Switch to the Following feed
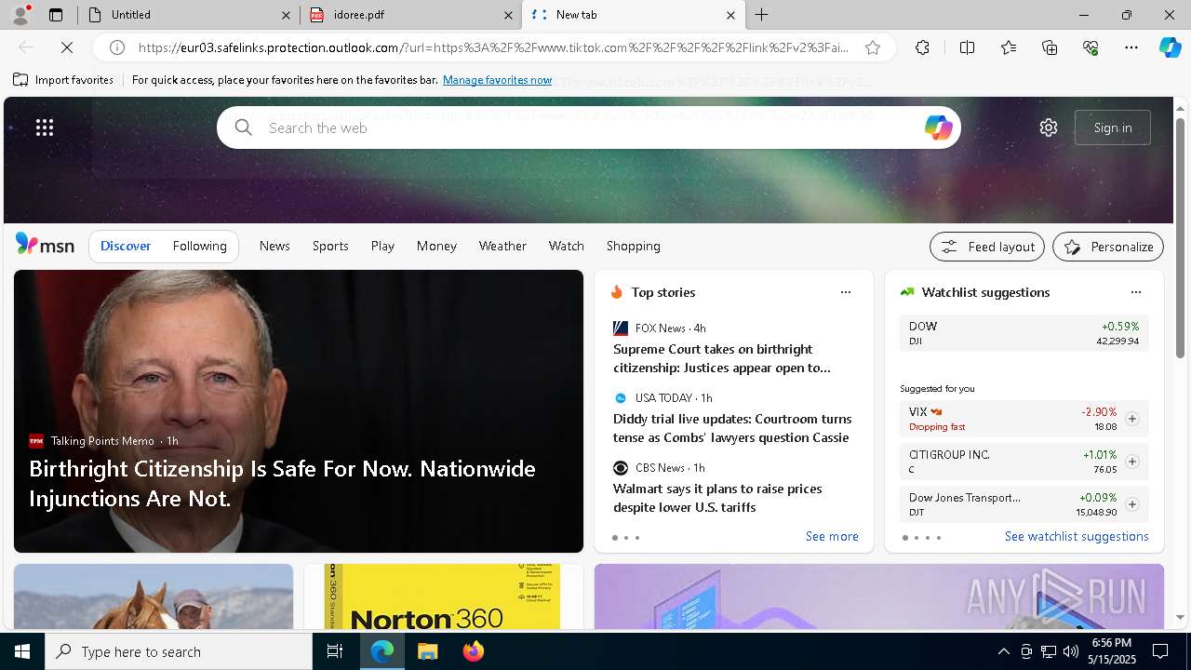 [x=200, y=246]
